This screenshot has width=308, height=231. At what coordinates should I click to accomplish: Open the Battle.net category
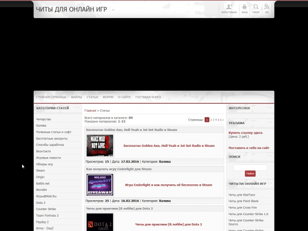pyautogui.click(x=43, y=183)
